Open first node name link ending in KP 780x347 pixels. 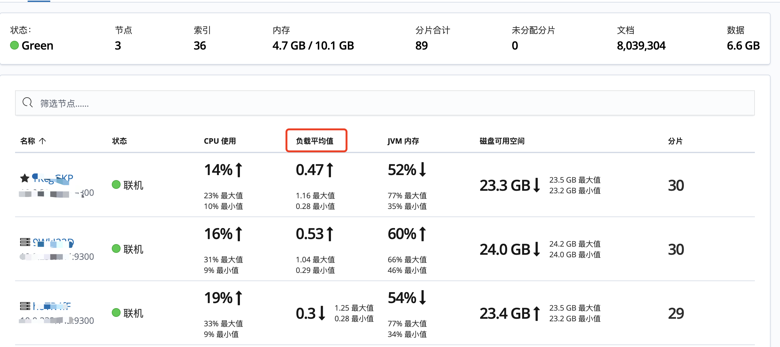tap(53, 178)
